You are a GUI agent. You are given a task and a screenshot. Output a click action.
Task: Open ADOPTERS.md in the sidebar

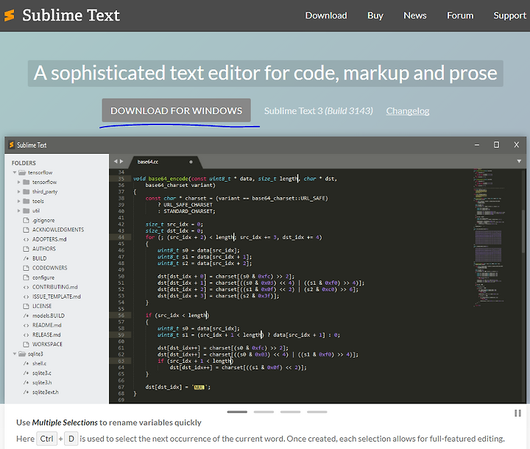click(49, 239)
